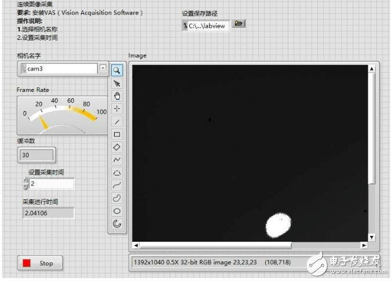Select the Freehand Line tool
The height and width of the screenshot is (281, 392).
[117, 185]
